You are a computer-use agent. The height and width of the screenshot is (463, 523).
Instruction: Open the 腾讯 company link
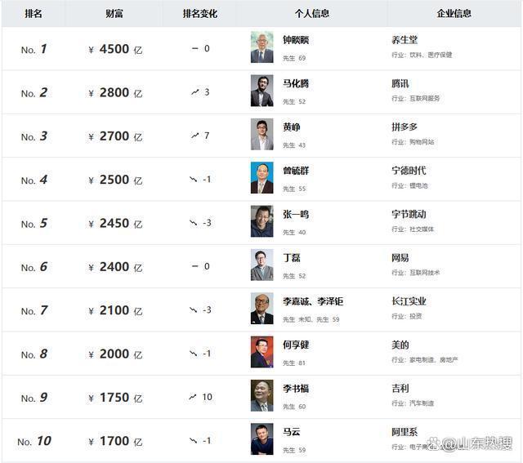400,83
